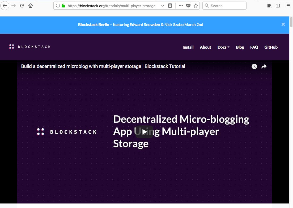The height and width of the screenshot is (208, 293).
Task: Go to the Blog page
Action: (240, 47)
